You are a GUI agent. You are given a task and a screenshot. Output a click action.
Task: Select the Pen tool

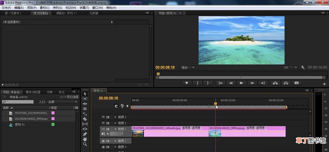[x=85, y=134]
